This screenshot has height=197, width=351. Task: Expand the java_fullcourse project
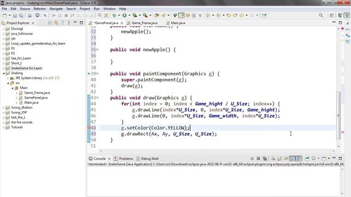pos(4,34)
